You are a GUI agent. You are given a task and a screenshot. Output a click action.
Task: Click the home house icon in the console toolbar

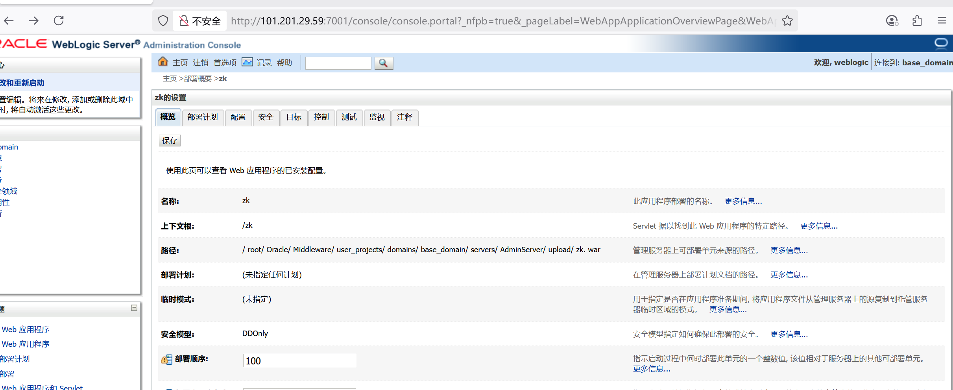[163, 62]
